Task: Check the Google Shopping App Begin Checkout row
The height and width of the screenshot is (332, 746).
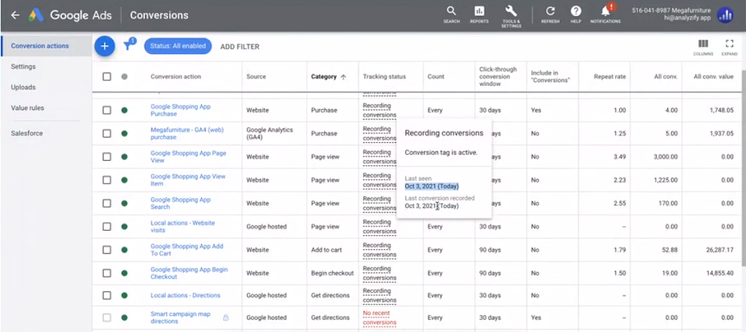Action: coord(106,273)
